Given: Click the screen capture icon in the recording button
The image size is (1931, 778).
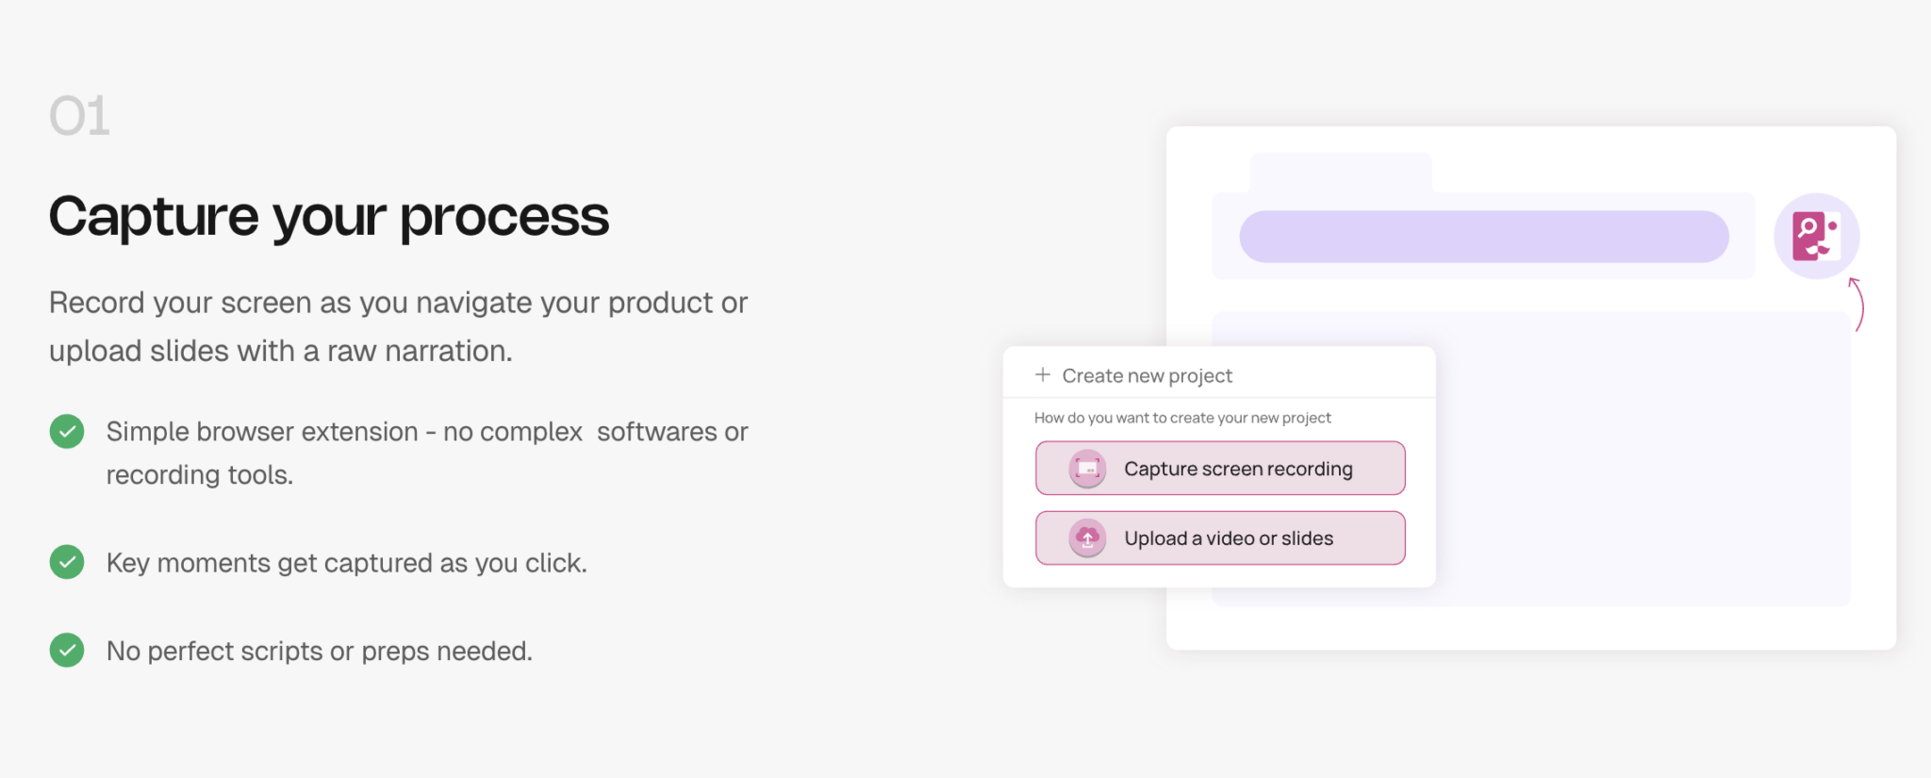Looking at the screenshot, I should point(1087,469).
